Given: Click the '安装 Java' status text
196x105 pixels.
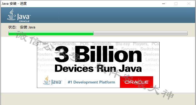Looking at the screenshot, I should (27, 27).
